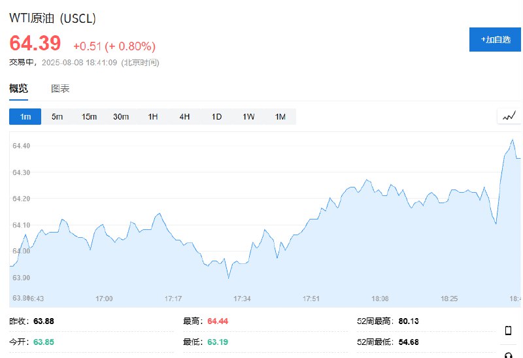This screenshot has height=358, width=523.
Task: Click the 52周最低 value 54.68
Action: click(409, 342)
